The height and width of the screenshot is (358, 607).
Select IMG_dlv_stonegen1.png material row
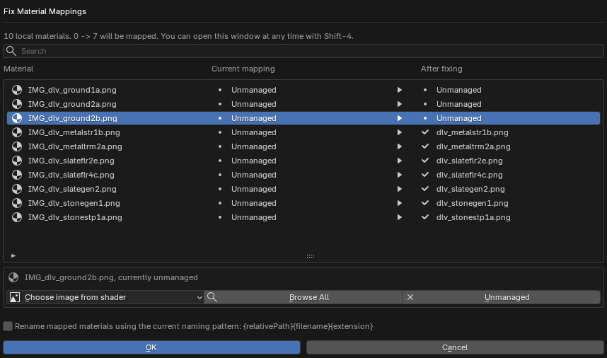(x=303, y=203)
